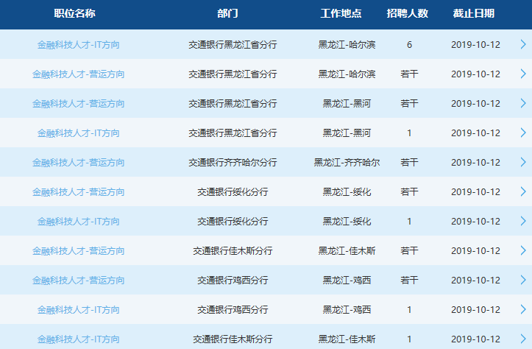The width and height of the screenshot is (532, 349).
Task: Open the 金融科技人才-IT方向 link for 鸡西
Action: pos(79,310)
